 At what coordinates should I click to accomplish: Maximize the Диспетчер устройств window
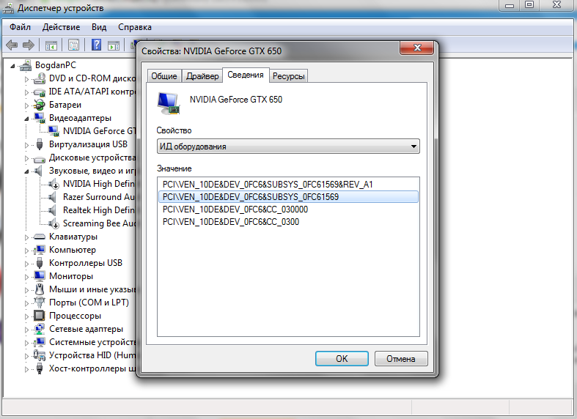coord(529,5)
